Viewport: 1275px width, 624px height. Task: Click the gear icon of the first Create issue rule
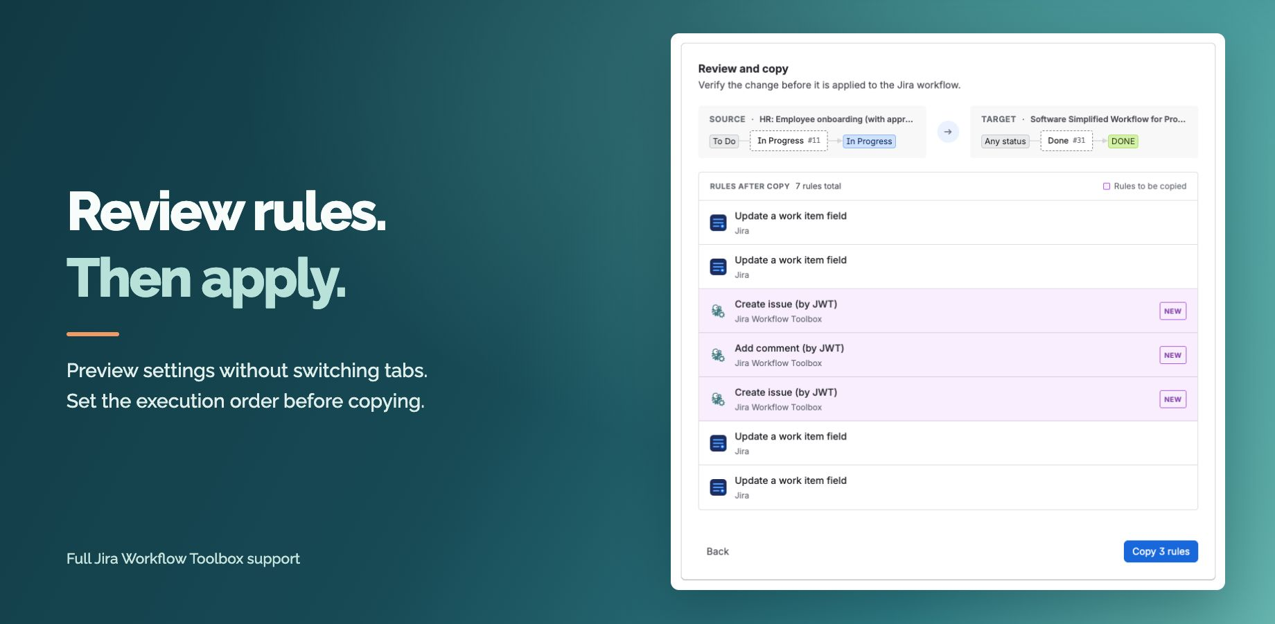[x=718, y=311]
